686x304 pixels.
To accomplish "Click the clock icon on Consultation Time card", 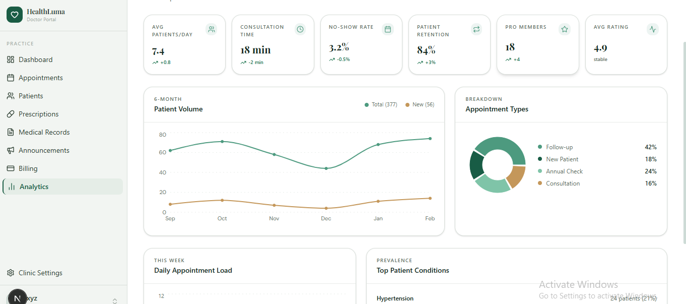I will [300, 29].
